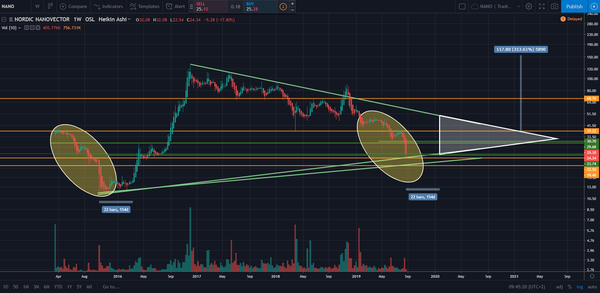Click the Delayed data warning icon
600x293 pixels.
click(x=563, y=19)
